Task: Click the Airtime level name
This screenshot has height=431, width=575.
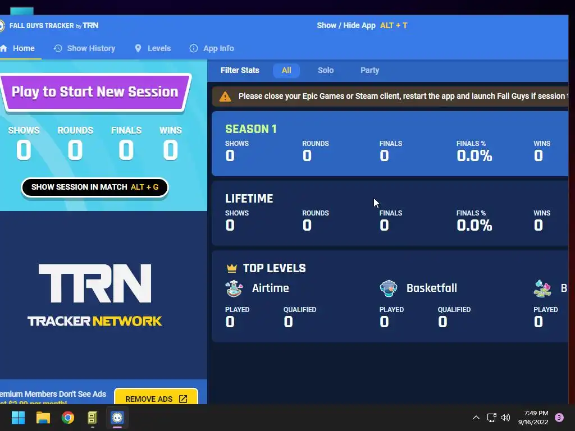Action: pyautogui.click(x=271, y=288)
